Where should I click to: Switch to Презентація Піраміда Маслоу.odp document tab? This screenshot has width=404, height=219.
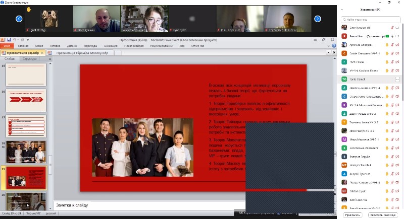pyautogui.click(x=82, y=53)
